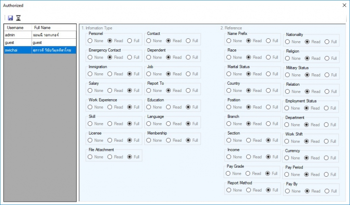
Task: Set Membership to Read
Action: (x=174, y=140)
